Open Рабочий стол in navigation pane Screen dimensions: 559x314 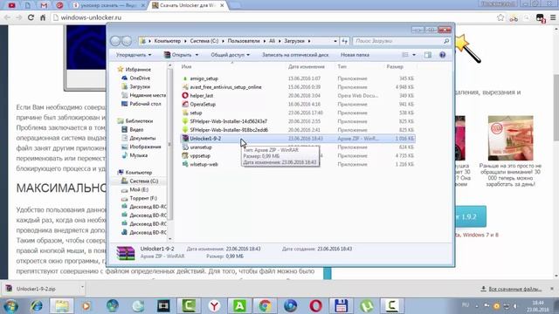tap(145, 104)
